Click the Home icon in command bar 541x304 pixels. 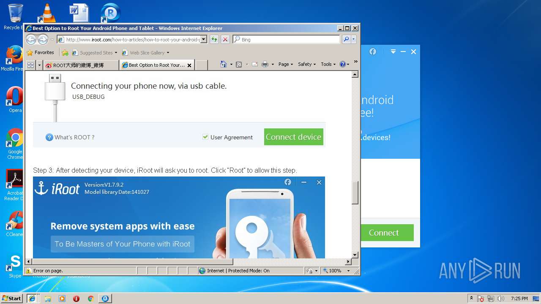coord(224,64)
